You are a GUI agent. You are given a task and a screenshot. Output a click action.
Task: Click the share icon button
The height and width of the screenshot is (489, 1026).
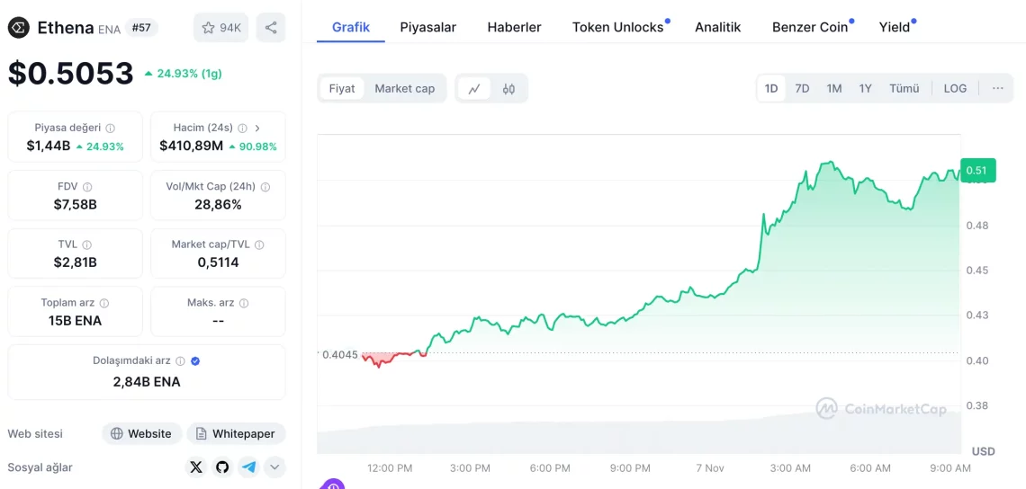coord(271,28)
